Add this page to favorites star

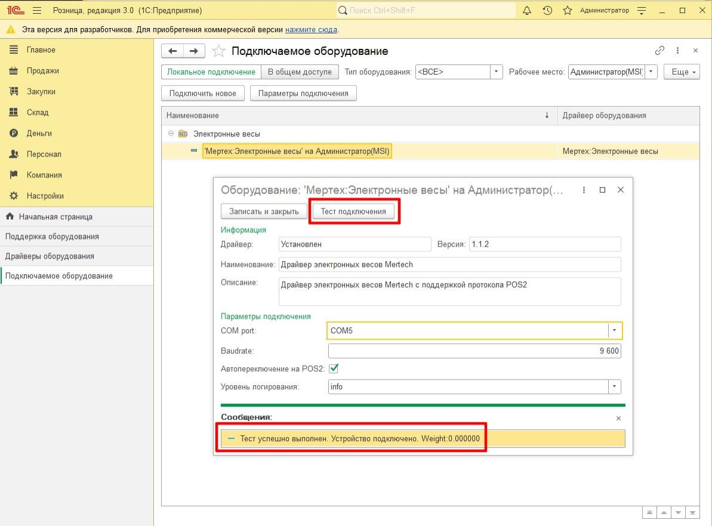(x=219, y=51)
